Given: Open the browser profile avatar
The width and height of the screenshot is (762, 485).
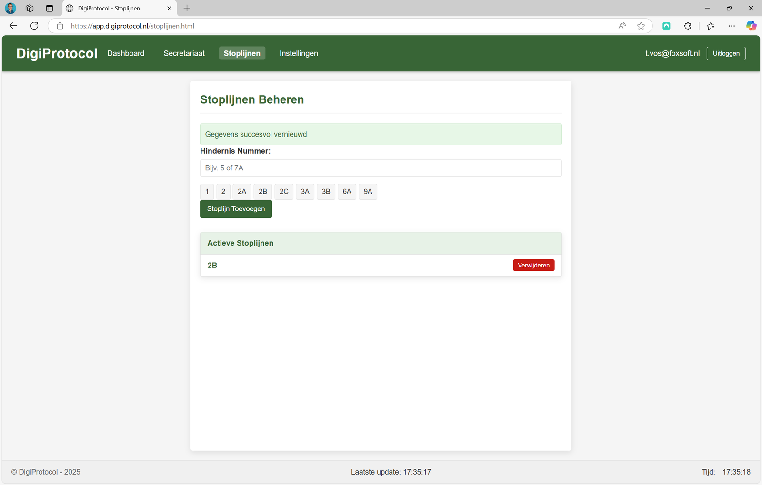Looking at the screenshot, I should point(10,8).
